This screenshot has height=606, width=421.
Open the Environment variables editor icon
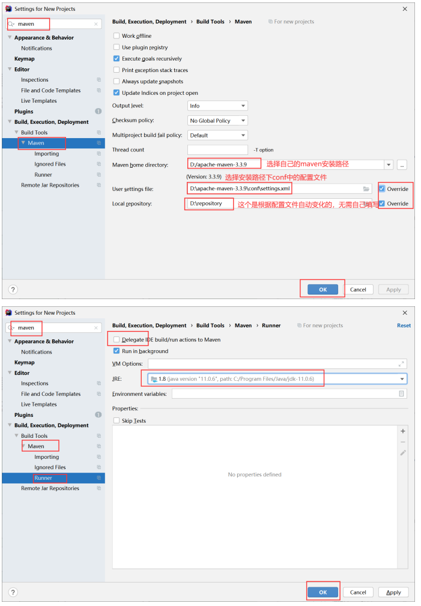coord(401,393)
